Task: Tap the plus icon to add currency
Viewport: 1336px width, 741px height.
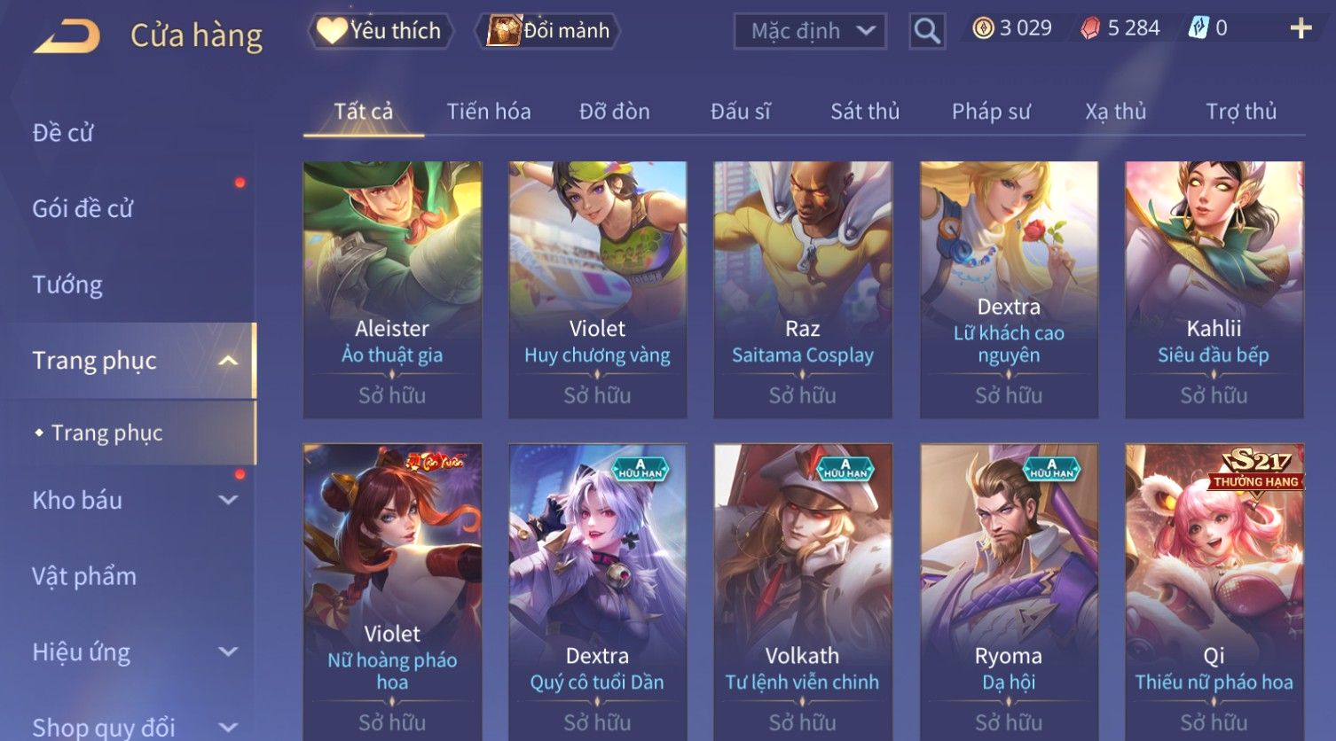Action: 1301,28
